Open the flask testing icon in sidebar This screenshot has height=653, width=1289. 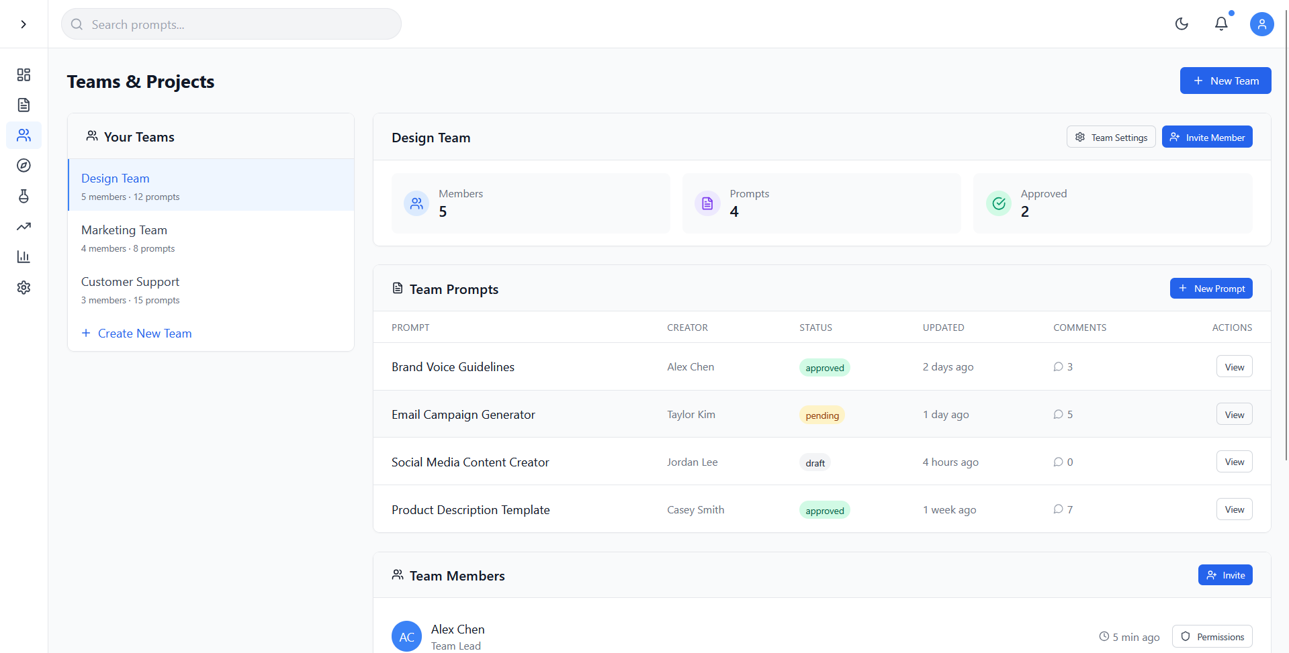coord(24,196)
